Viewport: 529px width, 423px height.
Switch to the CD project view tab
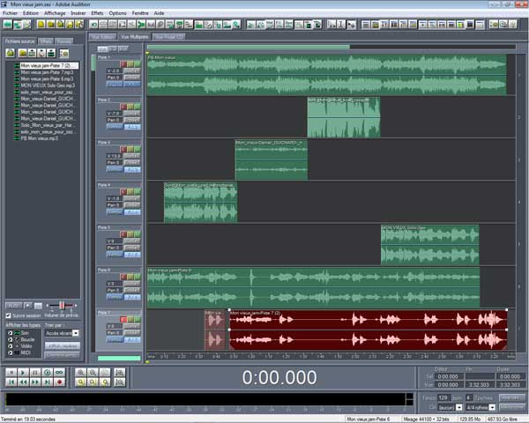[169, 36]
